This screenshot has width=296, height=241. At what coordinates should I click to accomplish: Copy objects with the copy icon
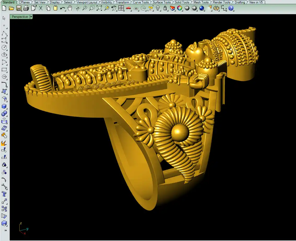point(48,8)
